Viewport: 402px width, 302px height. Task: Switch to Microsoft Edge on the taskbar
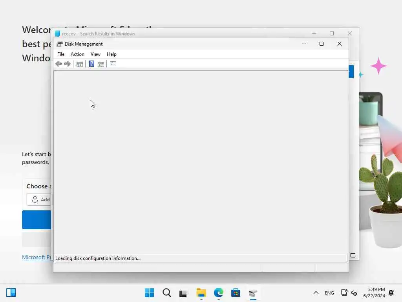tap(218, 293)
